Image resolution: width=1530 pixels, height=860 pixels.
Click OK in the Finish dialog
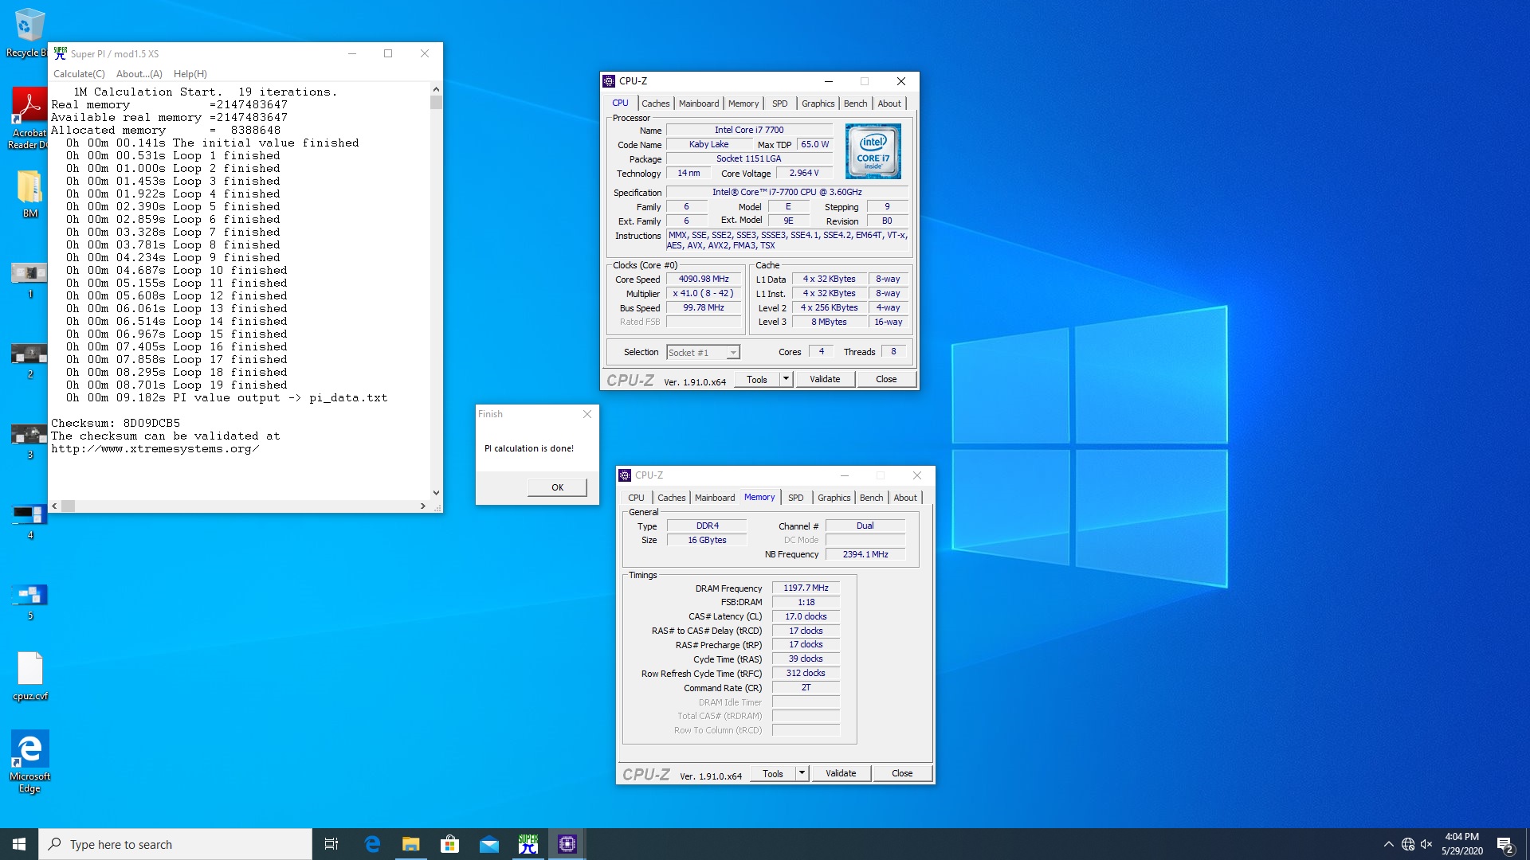point(557,487)
